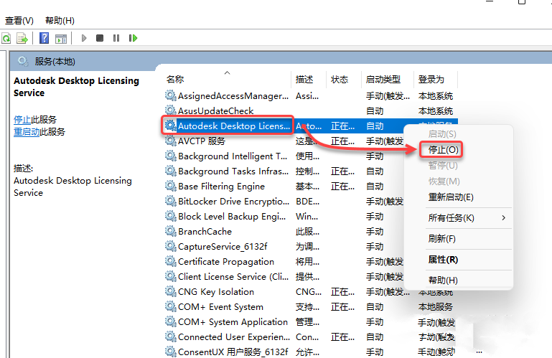Viewport: 552px width, 358px height.
Task: Select the COM+ Event System service name
Action: 221,307
